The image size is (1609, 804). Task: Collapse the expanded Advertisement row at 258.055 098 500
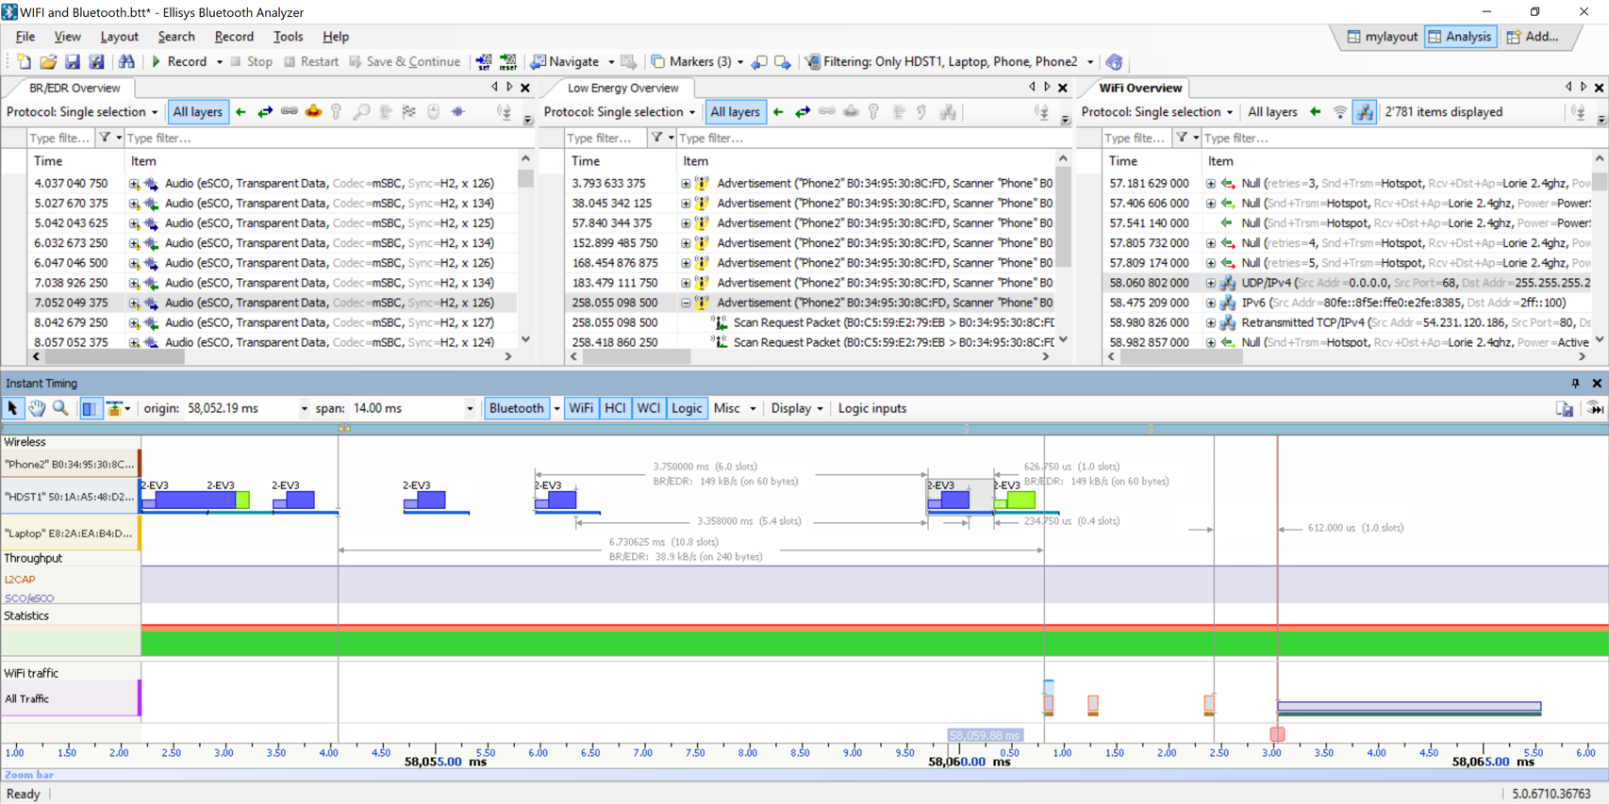pos(686,304)
